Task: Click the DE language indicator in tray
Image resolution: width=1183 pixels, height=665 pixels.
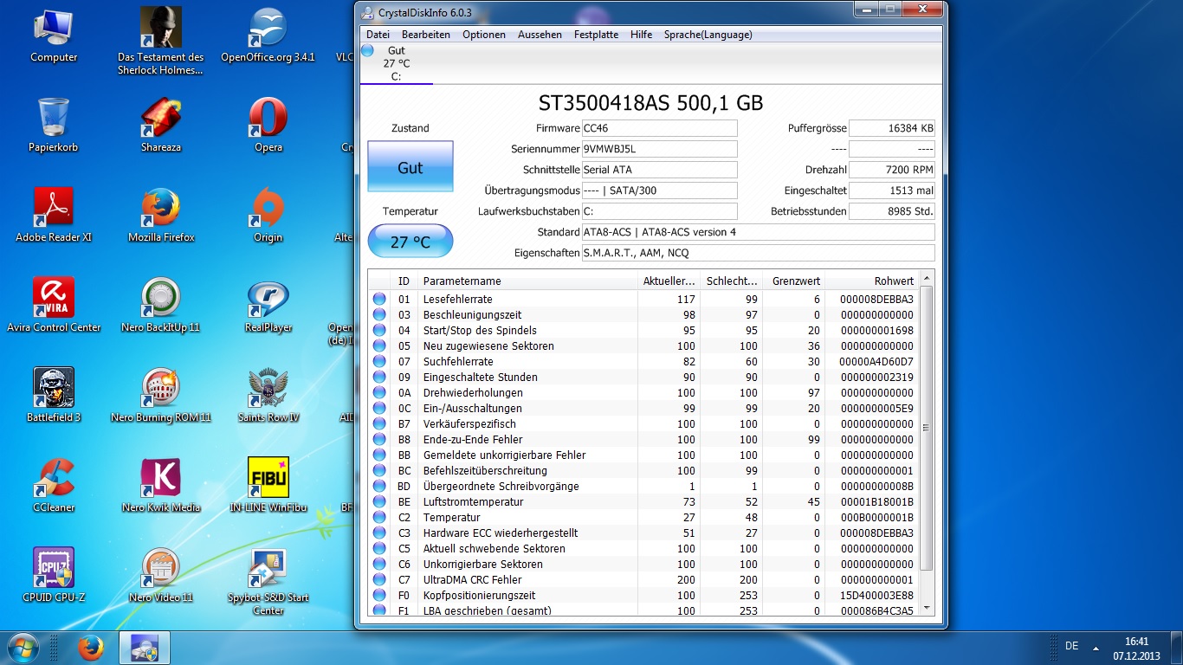Action: tap(1071, 646)
